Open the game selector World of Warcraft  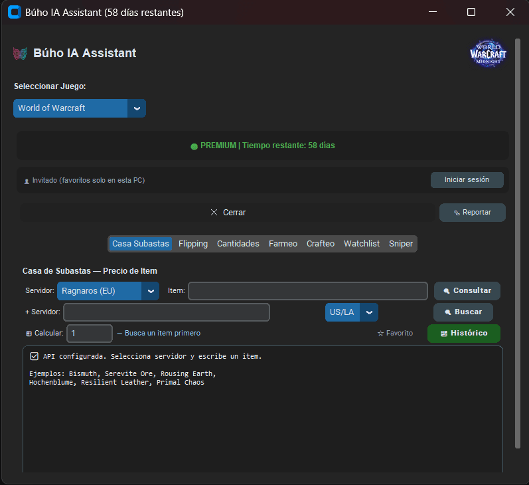80,108
